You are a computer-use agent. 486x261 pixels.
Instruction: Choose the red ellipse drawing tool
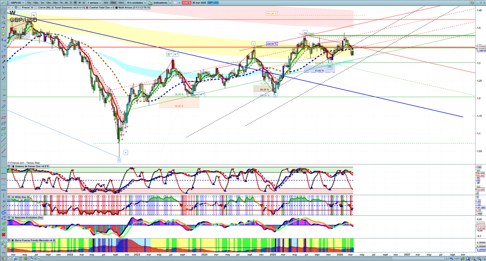tap(3, 118)
